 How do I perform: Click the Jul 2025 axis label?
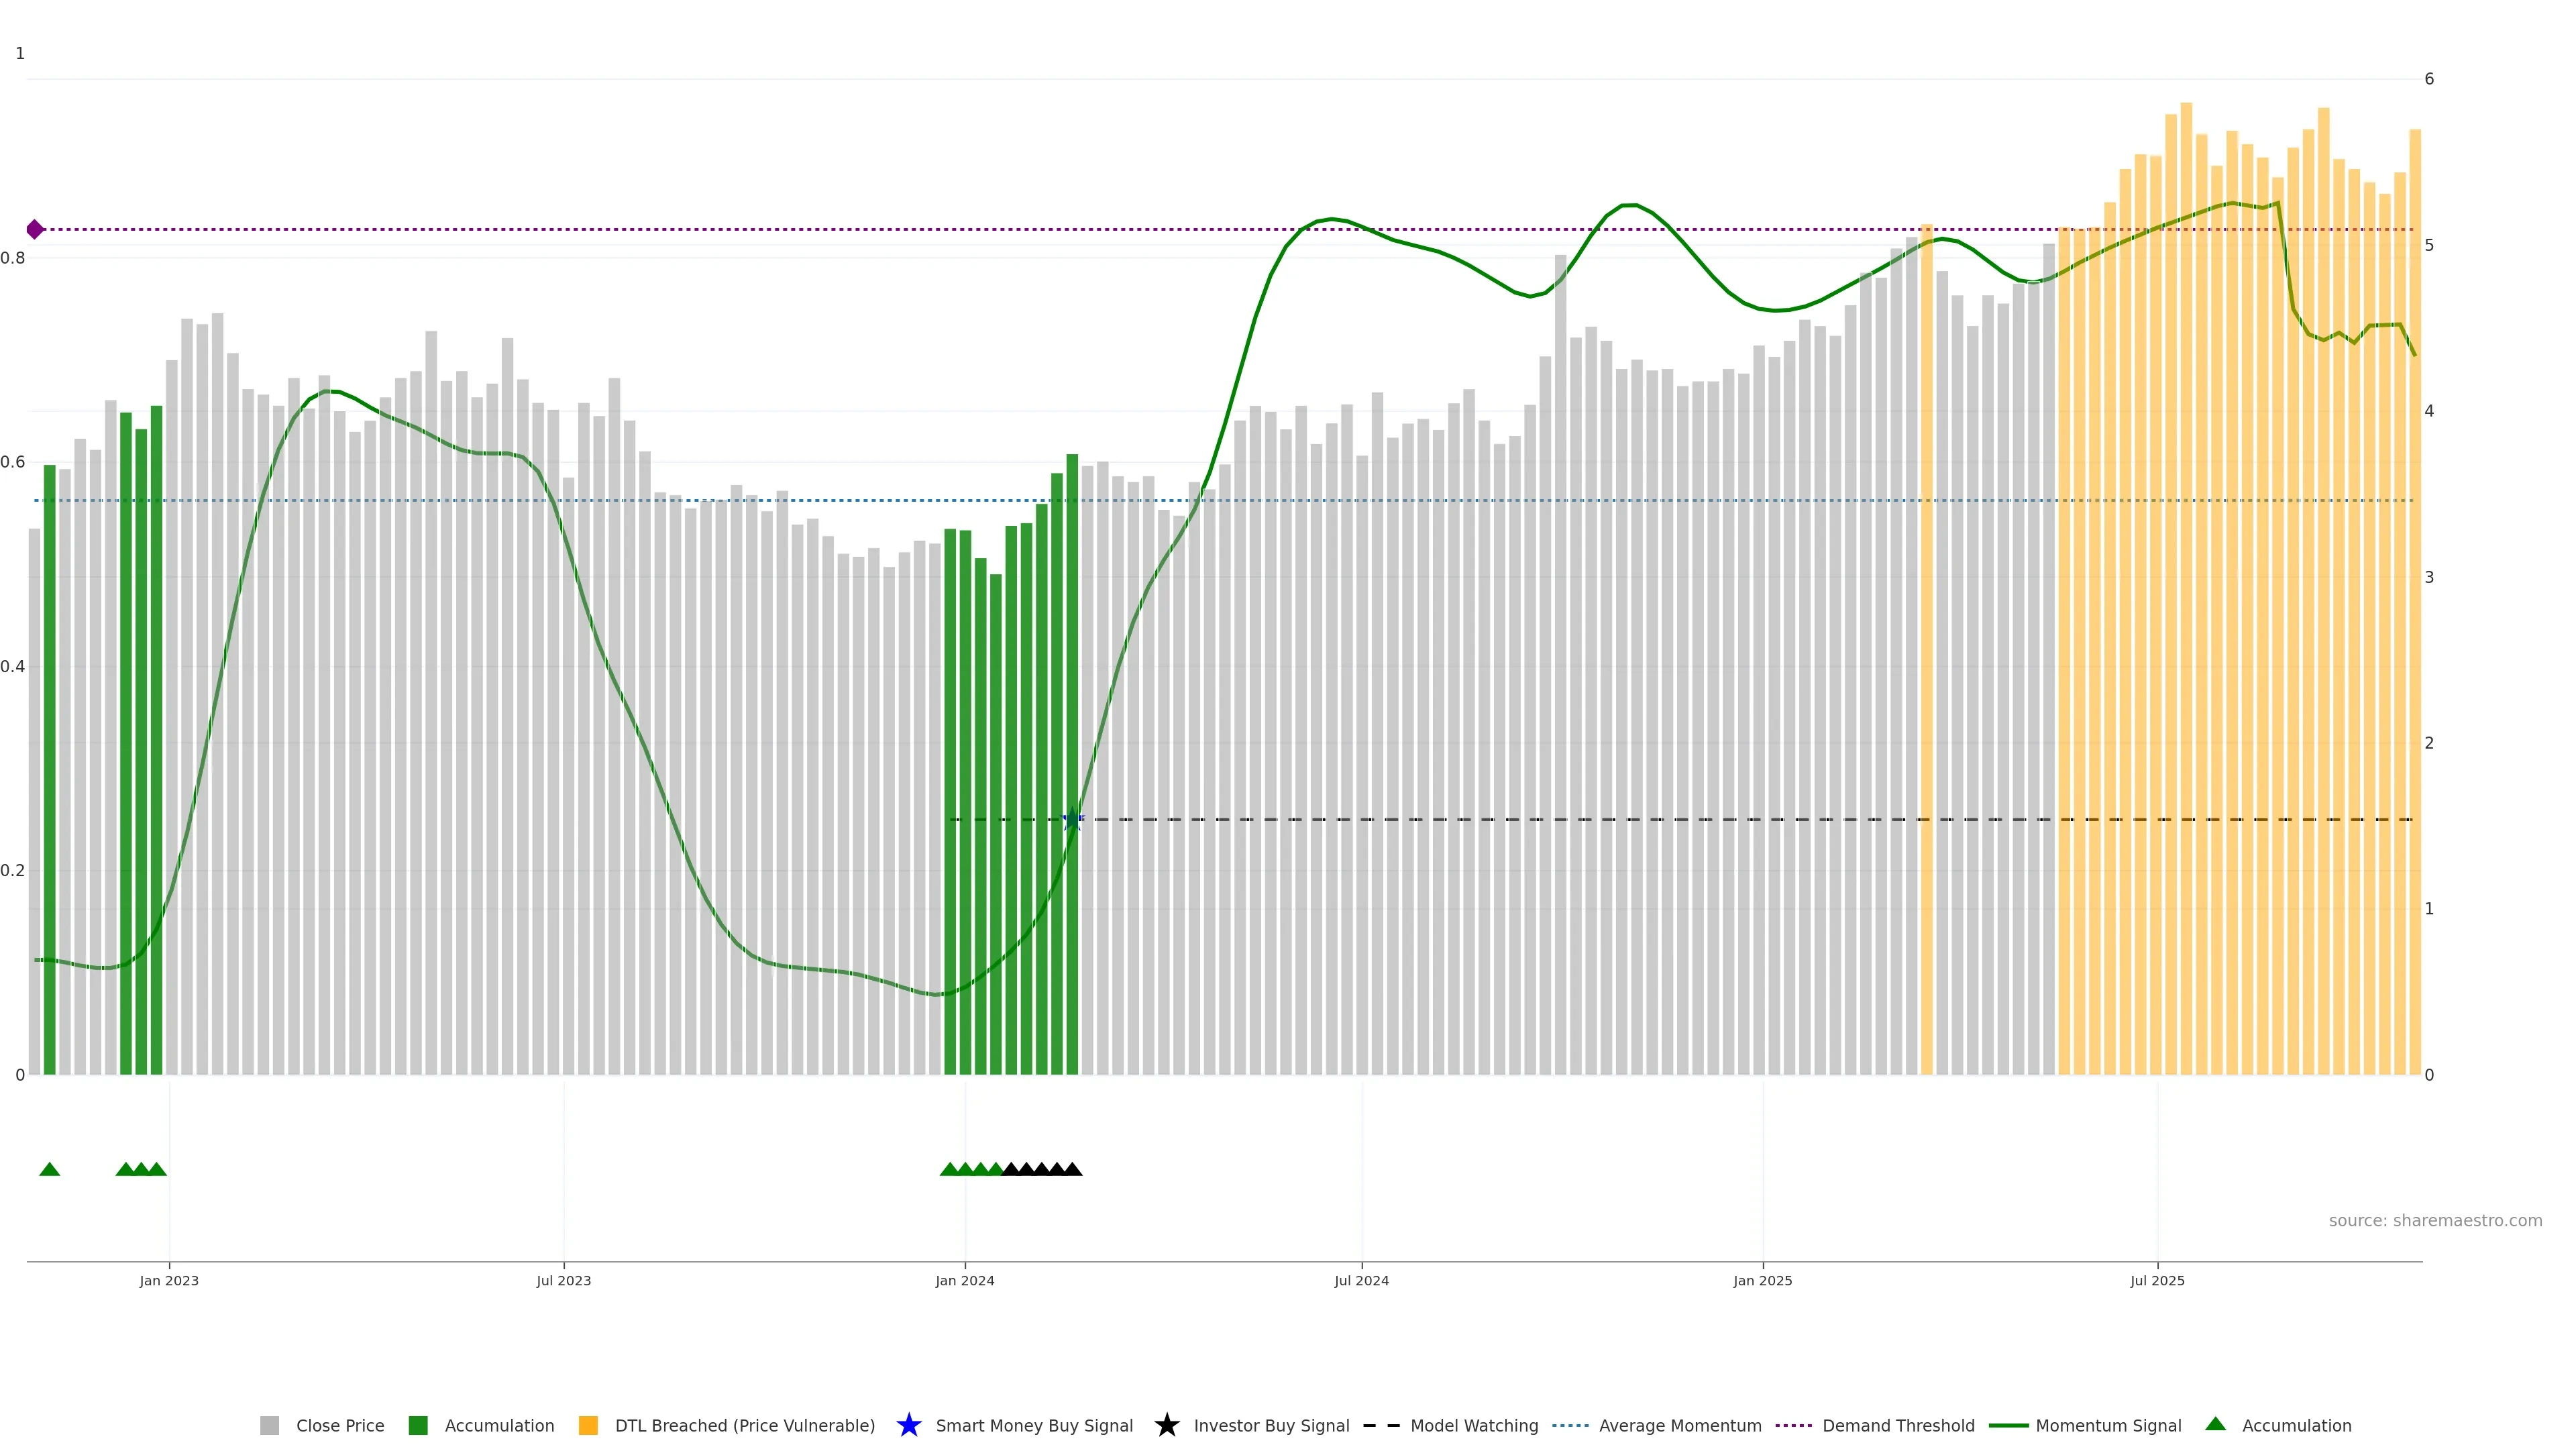(2157, 1280)
